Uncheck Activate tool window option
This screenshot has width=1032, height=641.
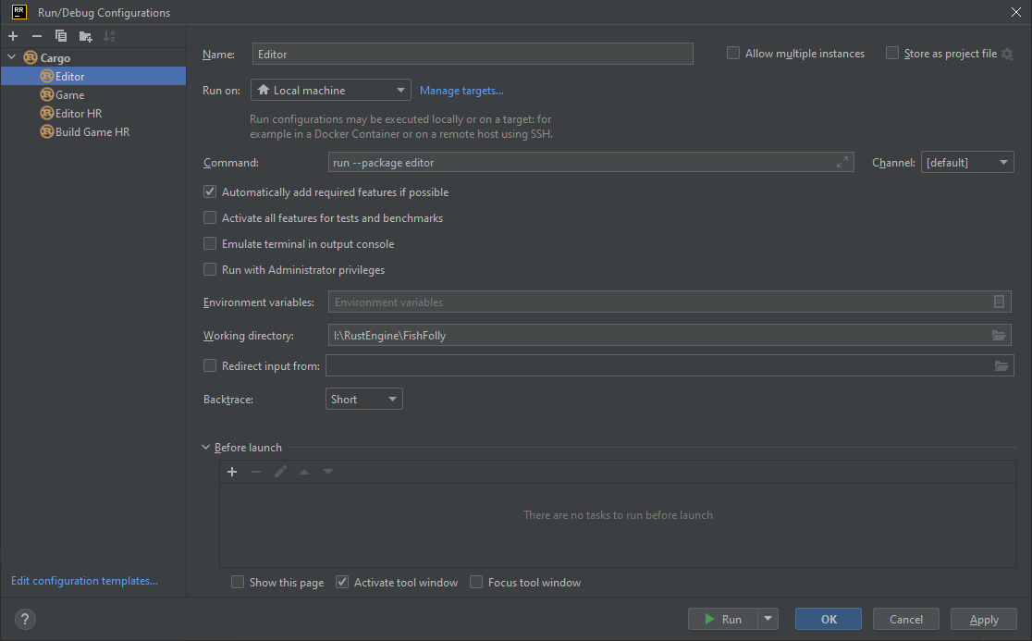point(342,582)
